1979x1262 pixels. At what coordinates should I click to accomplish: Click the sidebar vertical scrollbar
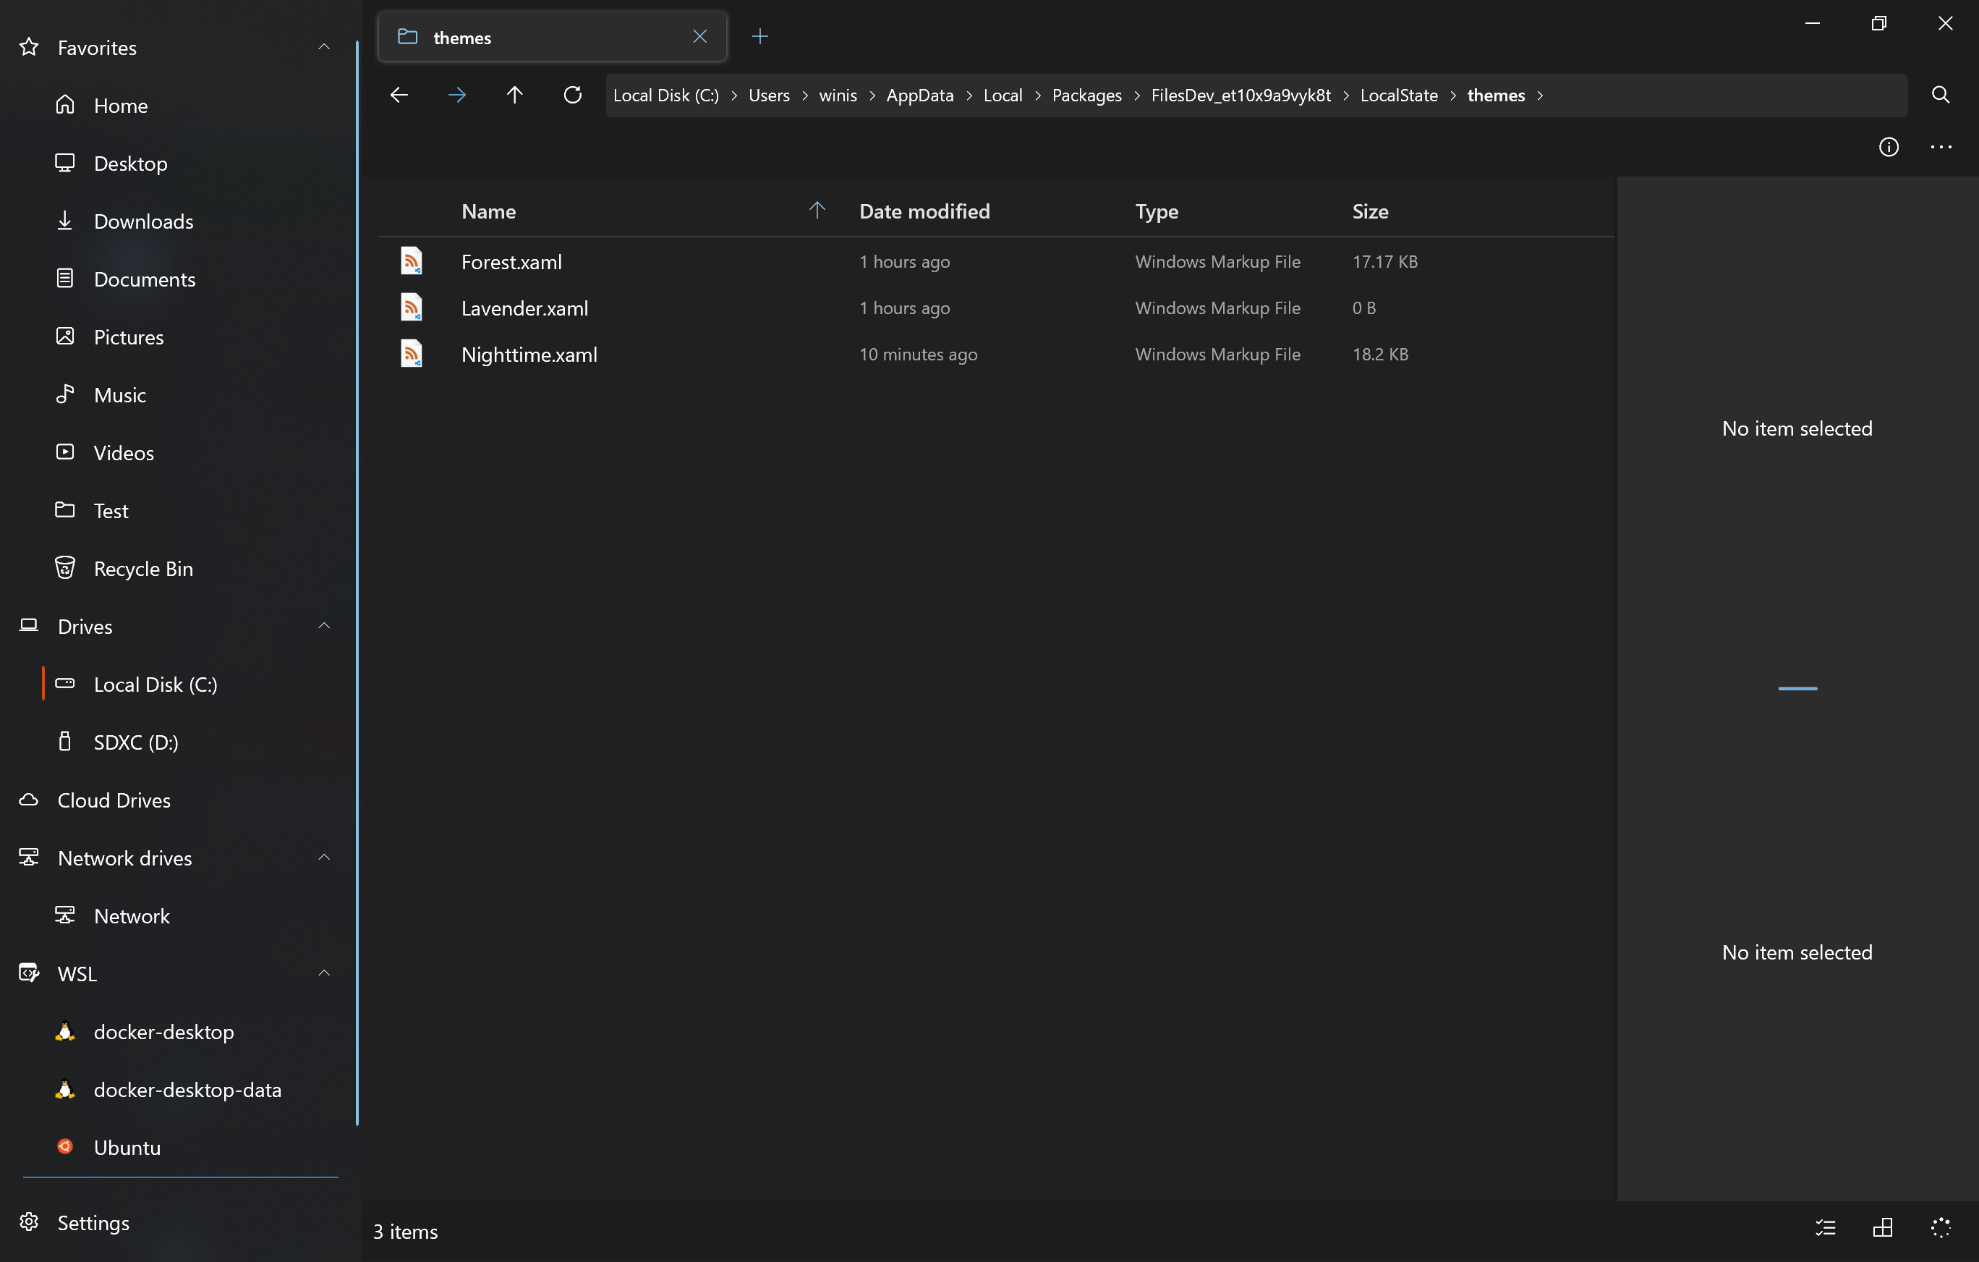357,583
